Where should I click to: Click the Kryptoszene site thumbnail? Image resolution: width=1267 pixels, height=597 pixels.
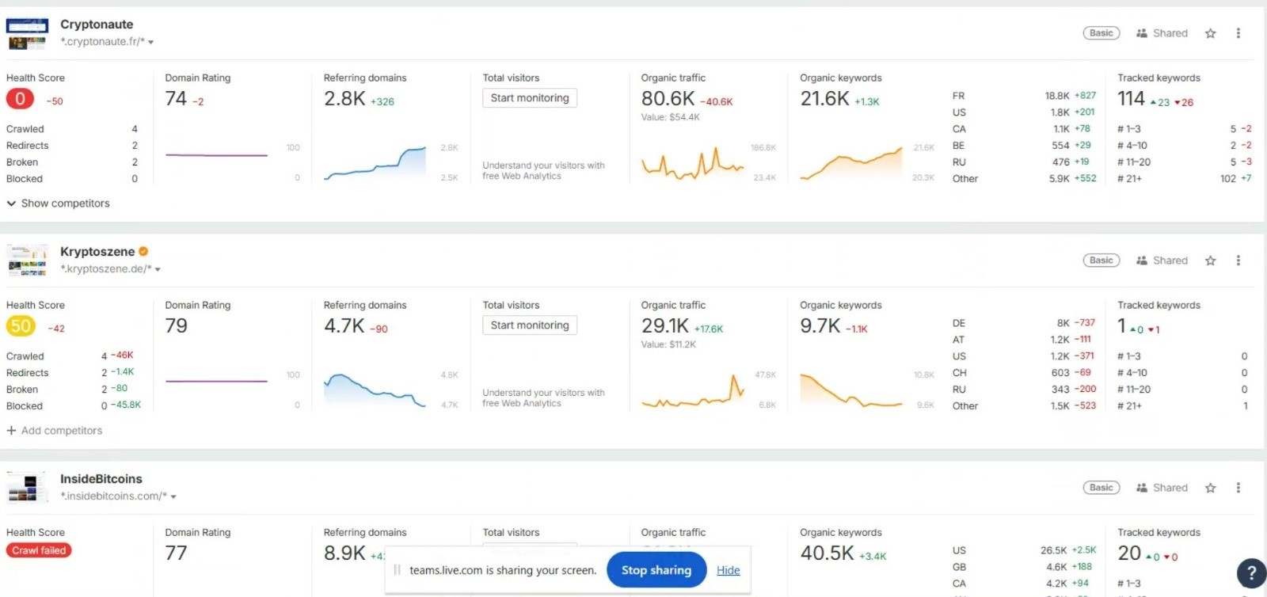coord(27,260)
